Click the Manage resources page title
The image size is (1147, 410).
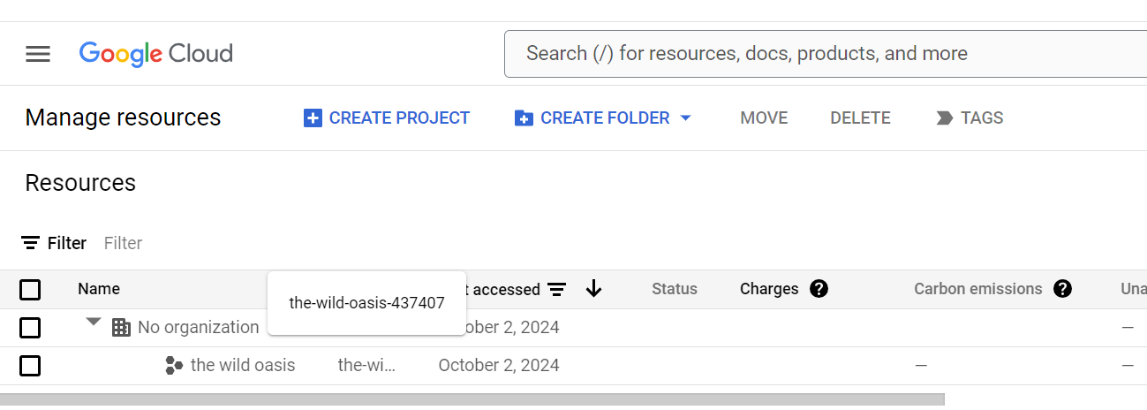[123, 118]
